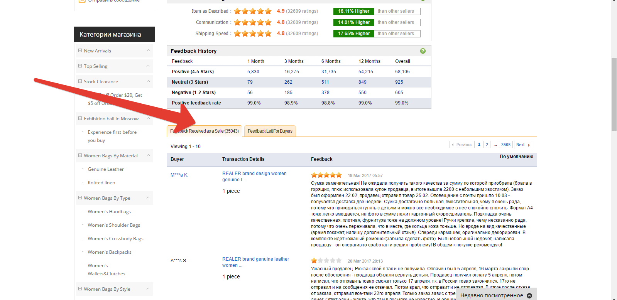Screen dimensions: 617x300
Task: Collapse New Arrivals using its chevron
Action: point(148,51)
